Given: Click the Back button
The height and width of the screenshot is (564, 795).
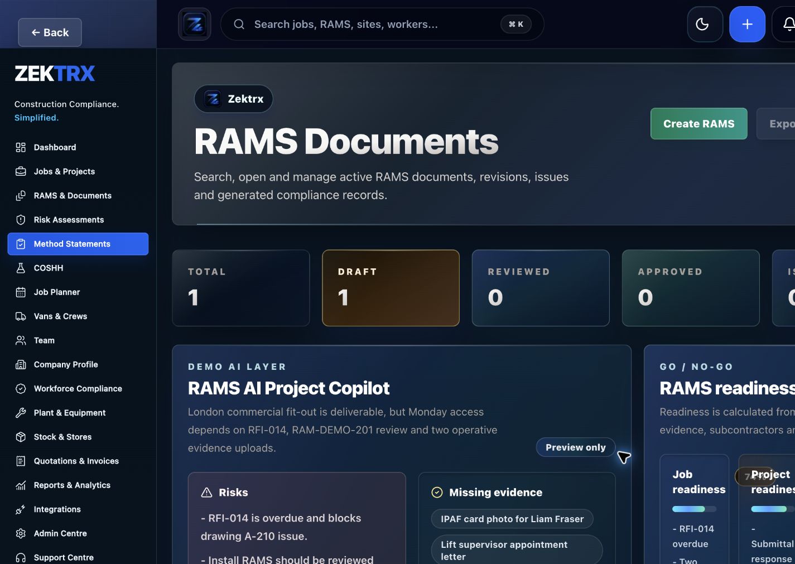Looking at the screenshot, I should [50, 32].
